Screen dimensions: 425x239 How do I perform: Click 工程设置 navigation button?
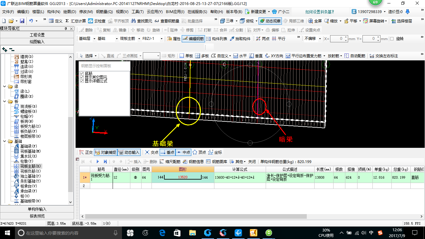tap(37, 35)
